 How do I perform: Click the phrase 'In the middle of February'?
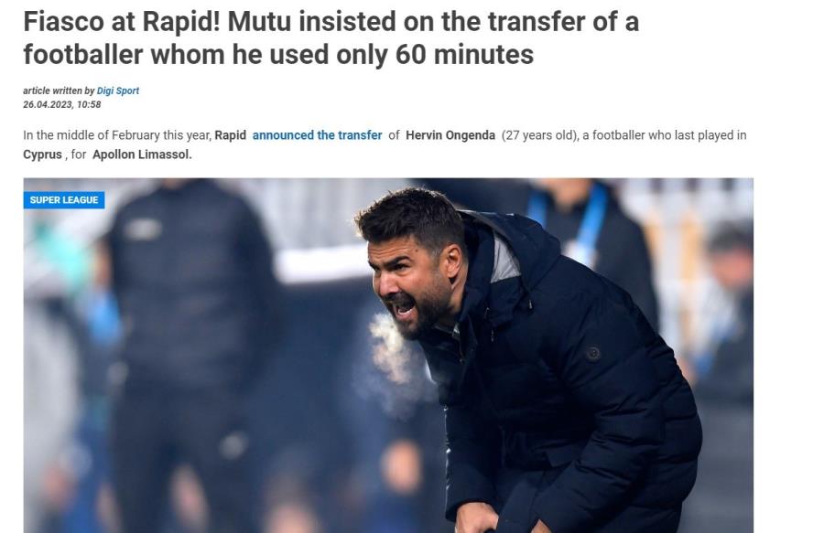[92, 135]
